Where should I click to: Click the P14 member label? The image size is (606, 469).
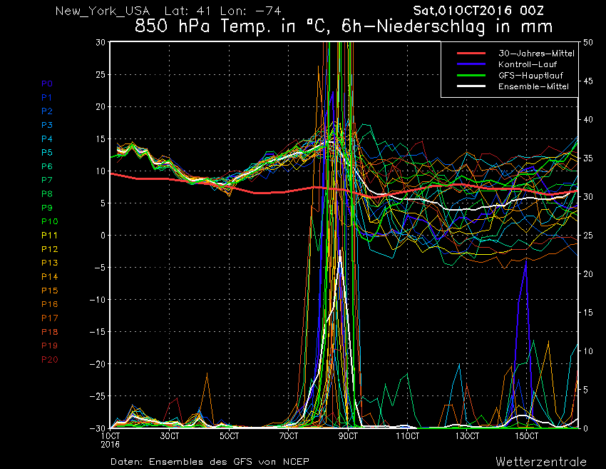pos(50,277)
